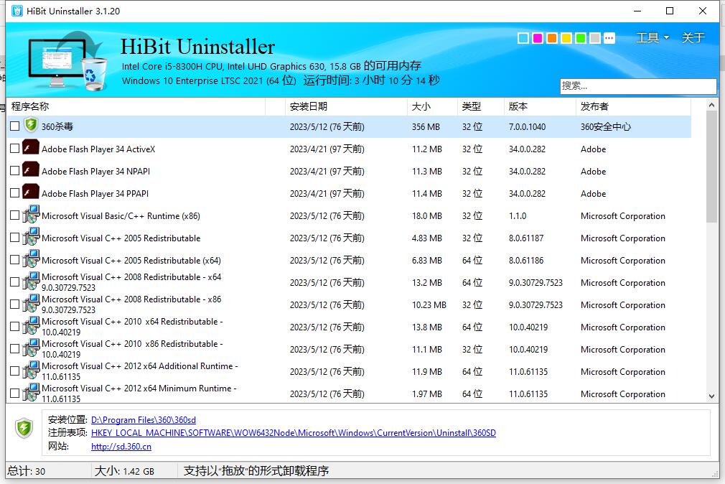Click the Visual C++ 2008 x86 installer icon
This screenshot has width=725, height=484.
(x=31, y=303)
